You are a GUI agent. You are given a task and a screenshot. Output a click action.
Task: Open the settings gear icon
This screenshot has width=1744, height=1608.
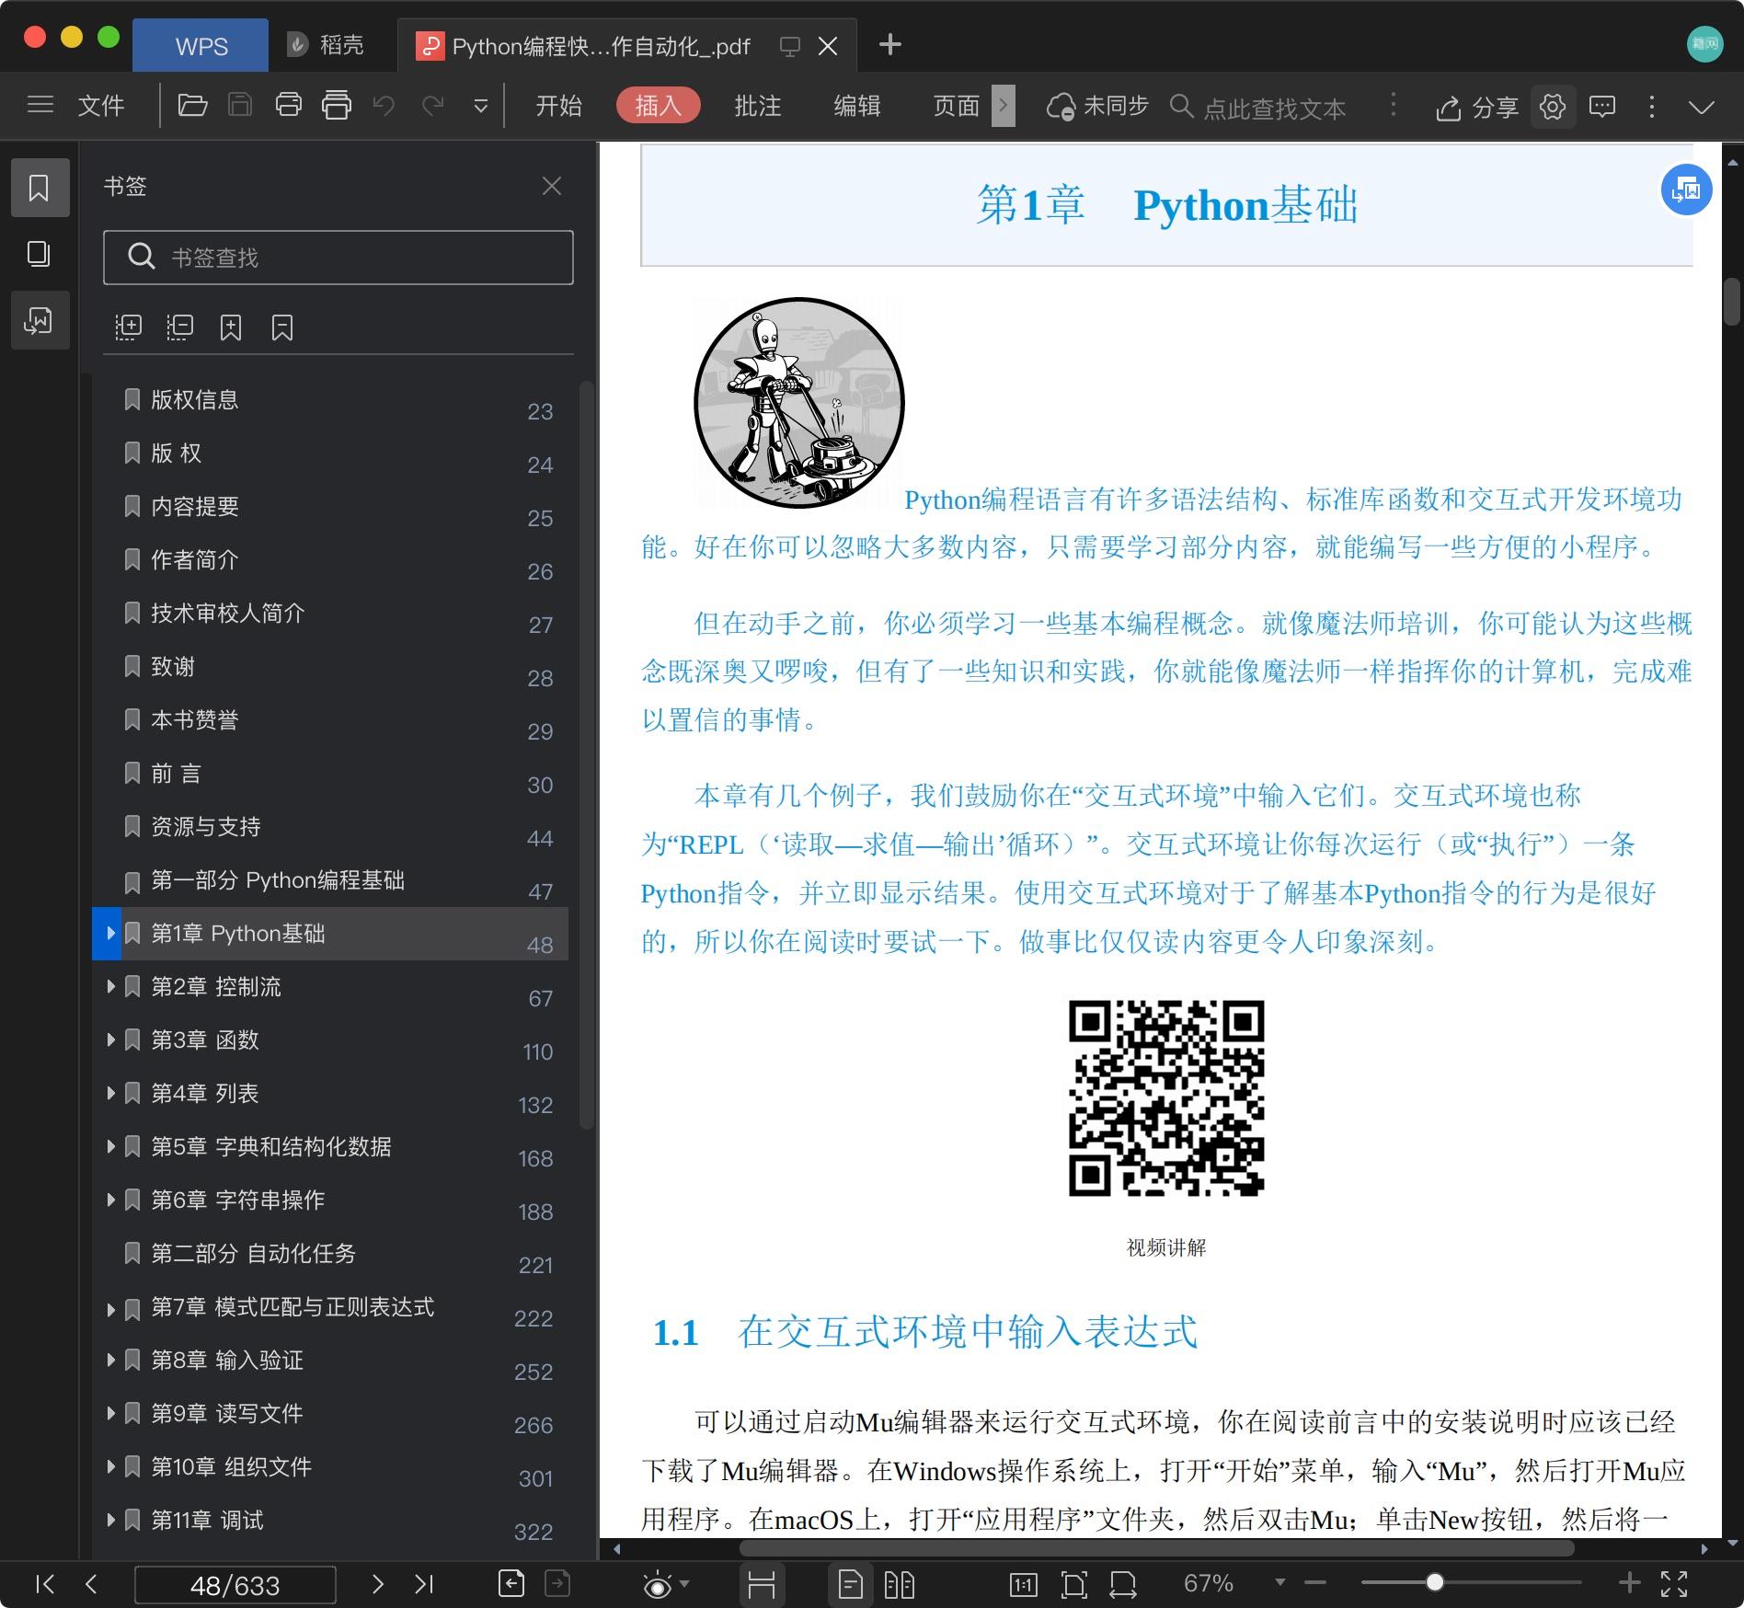click(1553, 107)
